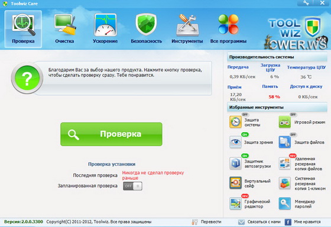Click the Доступ к диску 0 КБ/сек value
Viewport: 331px width, 227px height.
(308, 97)
